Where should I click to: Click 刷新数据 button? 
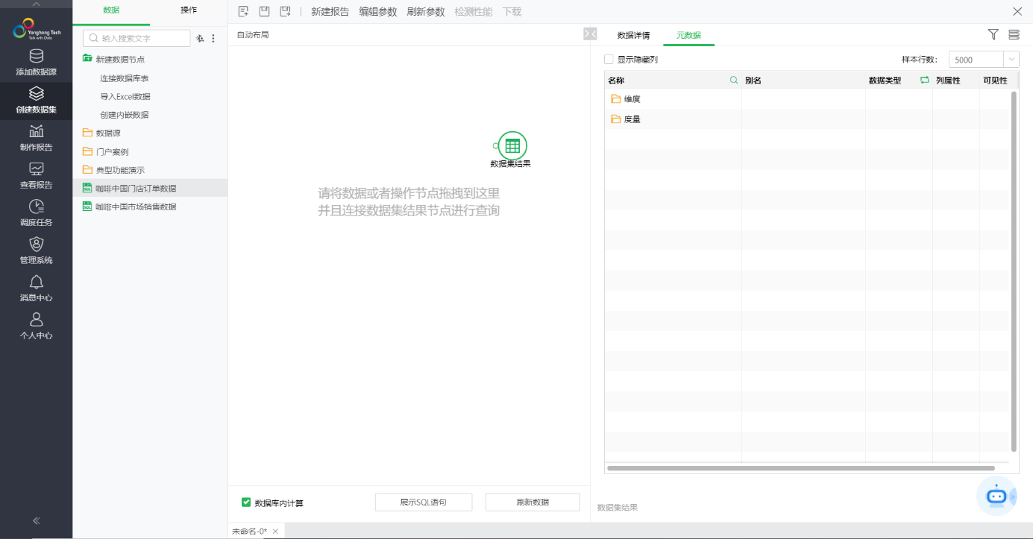coord(533,502)
